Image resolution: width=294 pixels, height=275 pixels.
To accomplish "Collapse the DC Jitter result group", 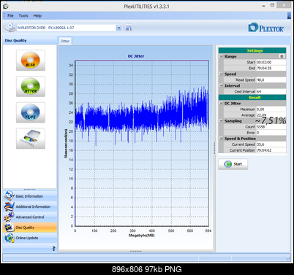I will tap(221, 104).
